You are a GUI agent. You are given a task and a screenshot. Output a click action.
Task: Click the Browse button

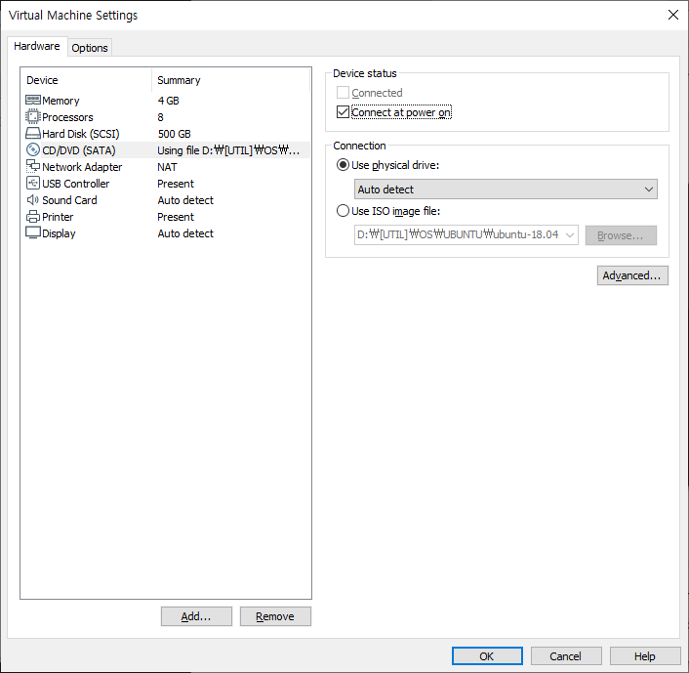(621, 235)
